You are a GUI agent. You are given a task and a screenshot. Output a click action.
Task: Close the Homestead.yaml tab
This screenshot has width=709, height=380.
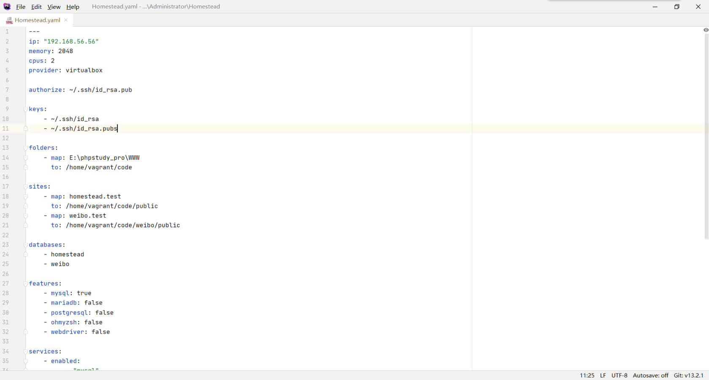(66, 20)
